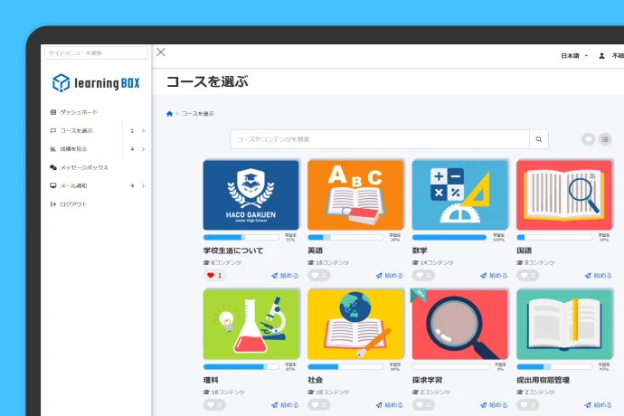Click the home breadcrumb icon

pos(169,114)
